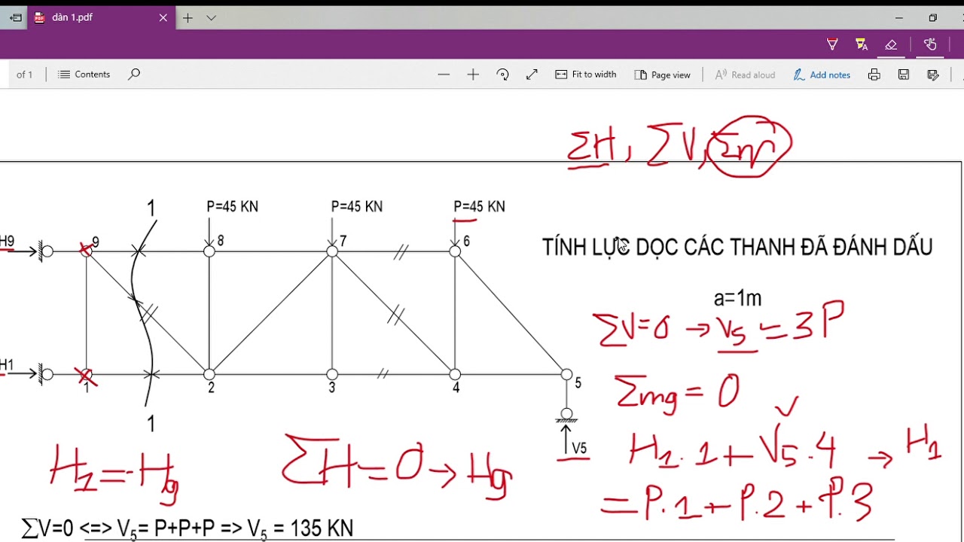This screenshot has height=542, width=964.
Task: Open a new tab with the plus button
Action: click(x=188, y=17)
